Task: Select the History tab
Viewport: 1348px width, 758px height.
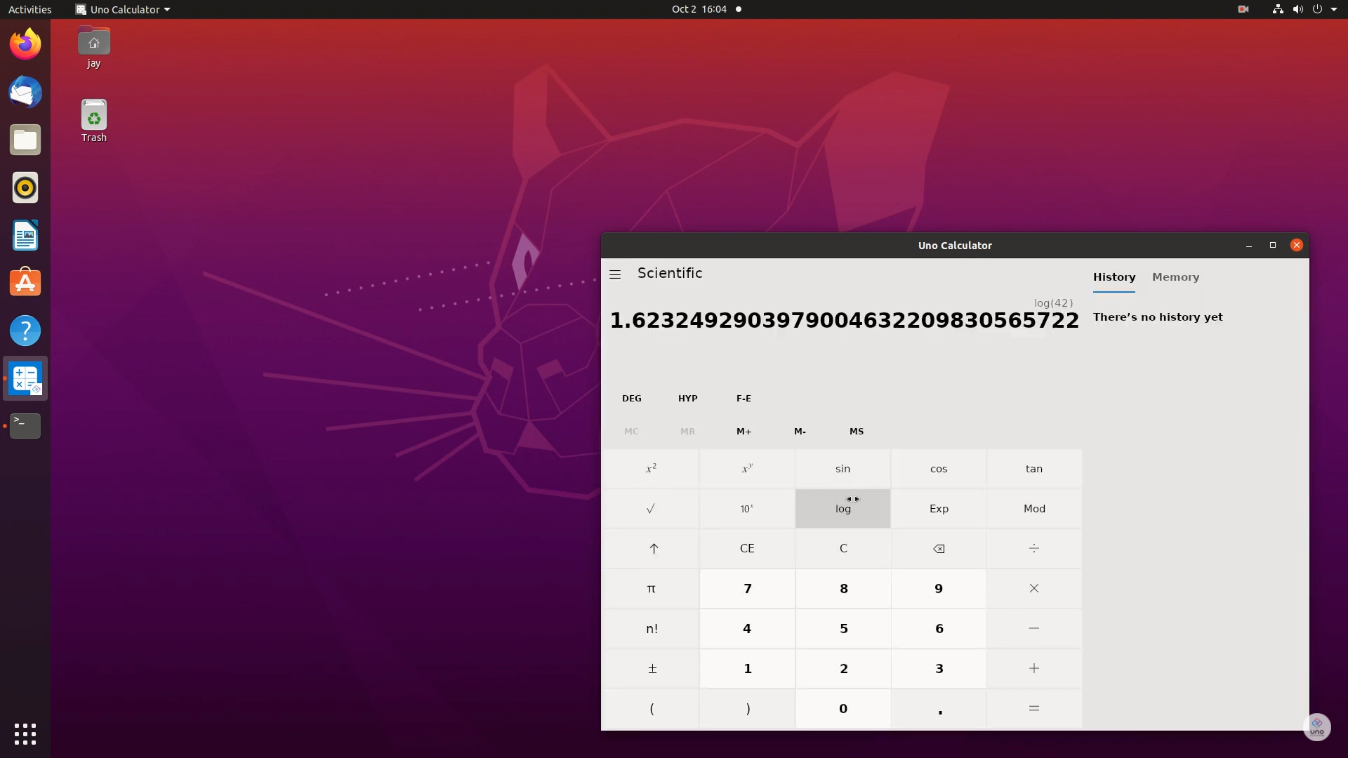Action: [1114, 277]
